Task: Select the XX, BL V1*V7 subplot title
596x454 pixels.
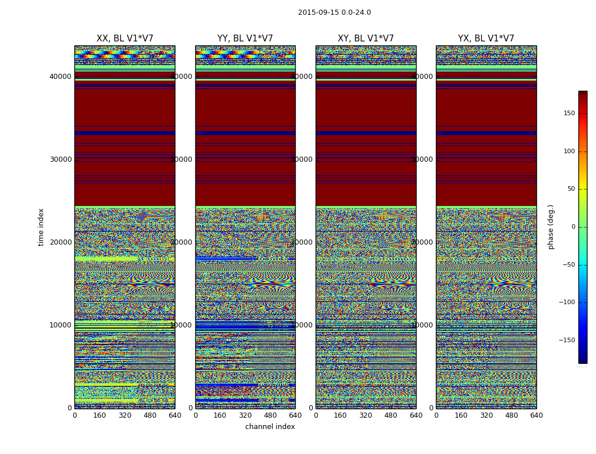Action: click(x=125, y=39)
